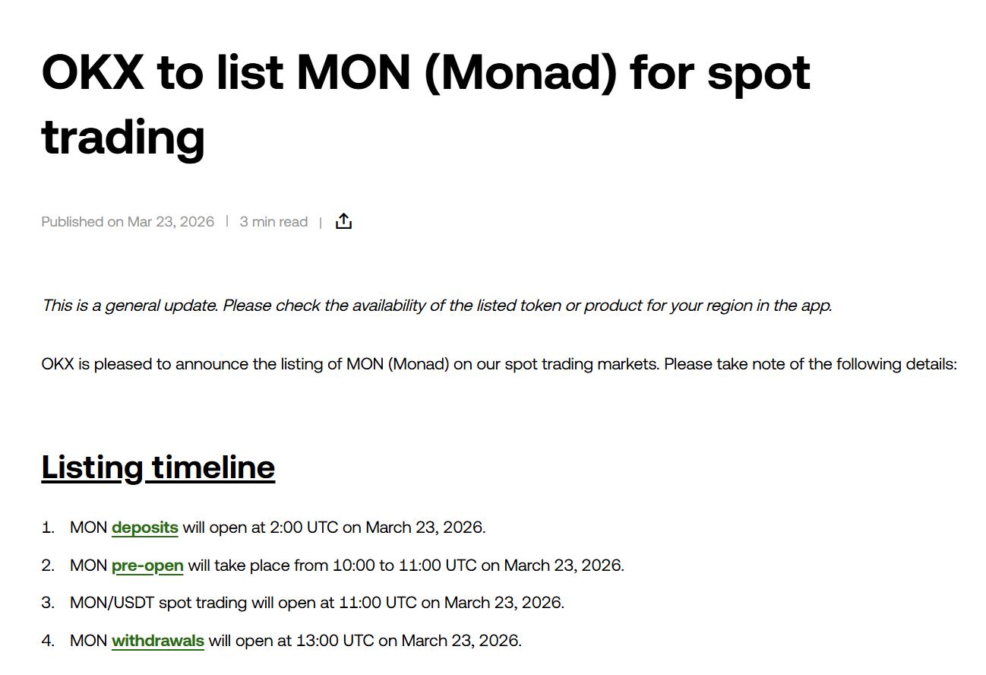Click the MON/USDT spot trading line

pyautogui.click(x=317, y=603)
